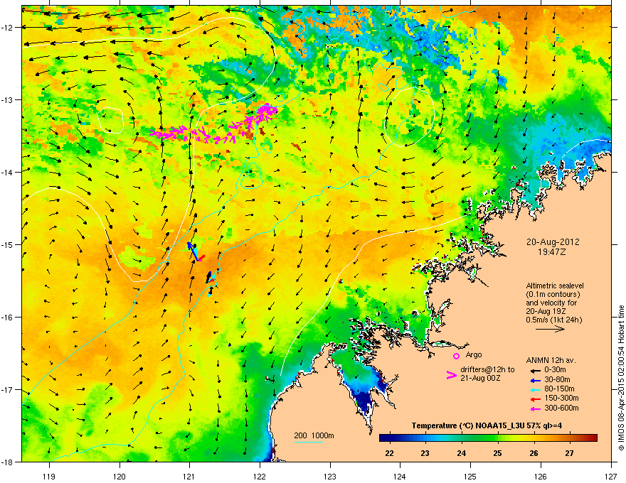Click the longitude axis label 122
The image size is (626, 483).
coord(260,477)
